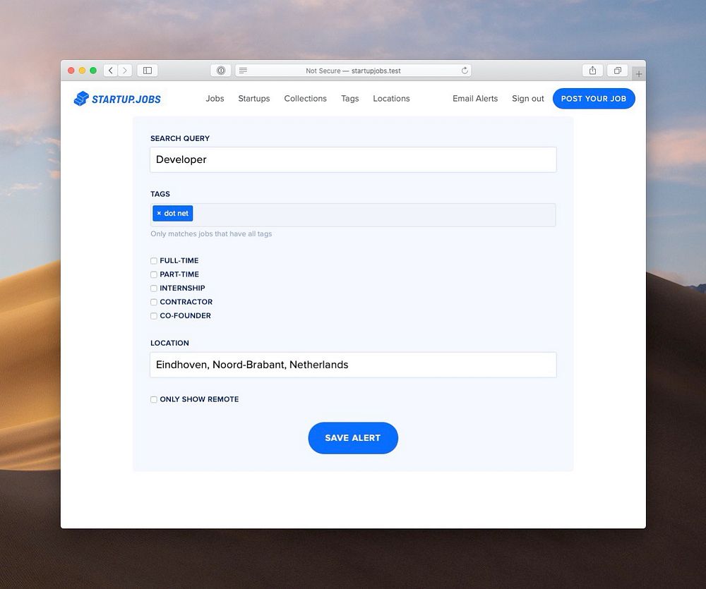The height and width of the screenshot is (589, 706).
Task: Navigate to Locations page
Action: 391,99
